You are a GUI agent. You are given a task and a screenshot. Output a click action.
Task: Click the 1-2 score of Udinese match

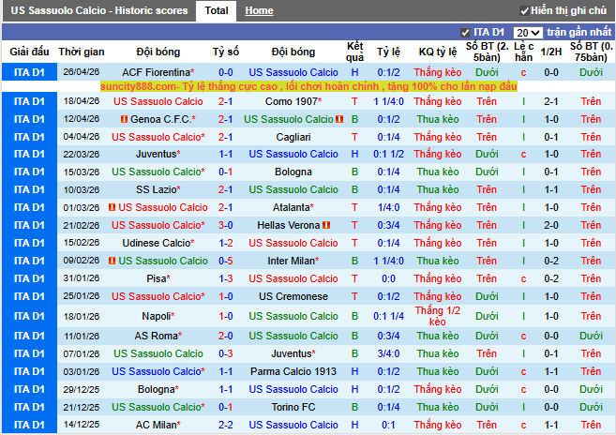click(x=226, y=243)
